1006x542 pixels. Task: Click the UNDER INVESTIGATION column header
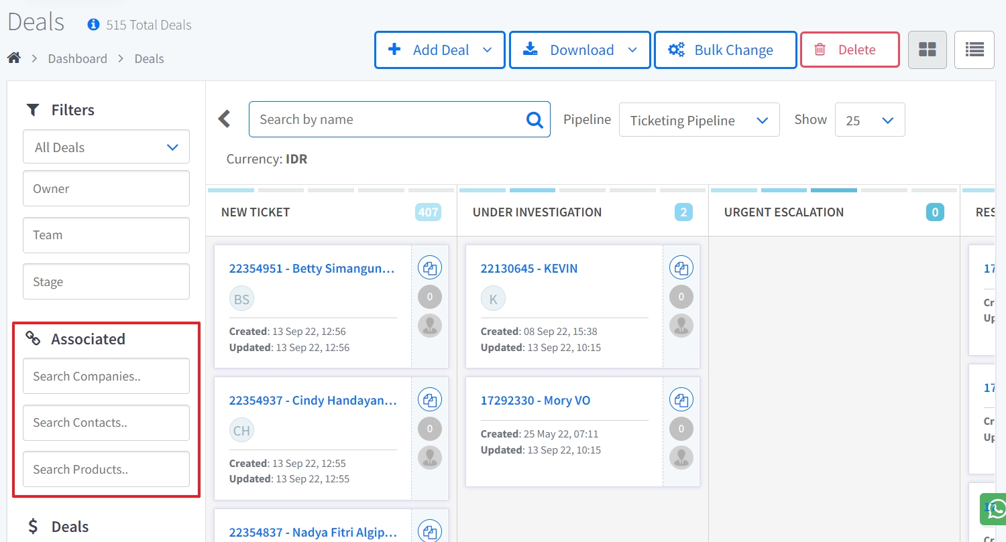537,212
